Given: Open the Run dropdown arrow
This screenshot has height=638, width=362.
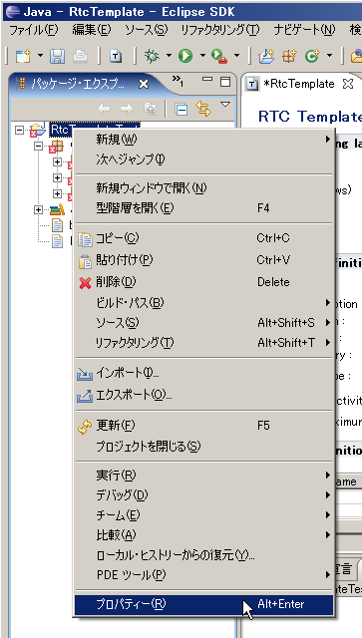Looking at the screenshot, I should [202, 56].
